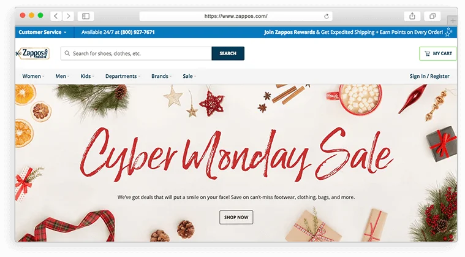
Task: Open the Kids navigation menu
Action: [87, 76]
